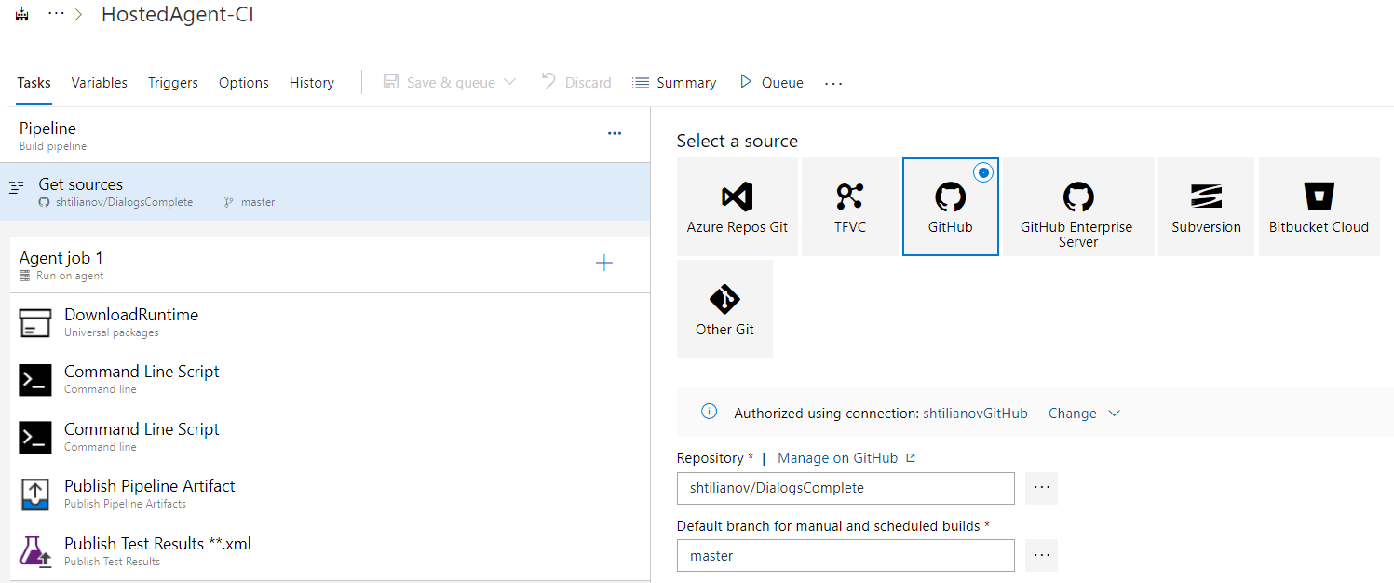This screenshot has width=1394, height=583.
Task: Choose GitHub Enterprise Server source
Action: pyautogui.click(x=1078, y=207)
